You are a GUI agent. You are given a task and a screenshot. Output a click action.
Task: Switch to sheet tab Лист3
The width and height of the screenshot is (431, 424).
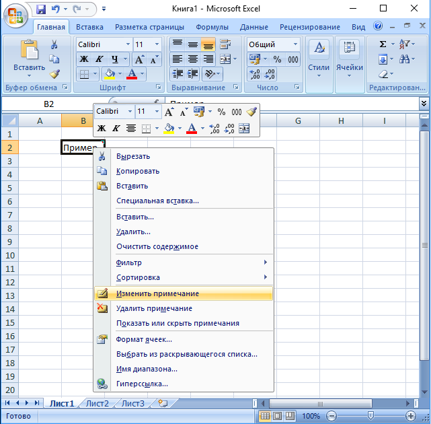click(x=132, y=403)
